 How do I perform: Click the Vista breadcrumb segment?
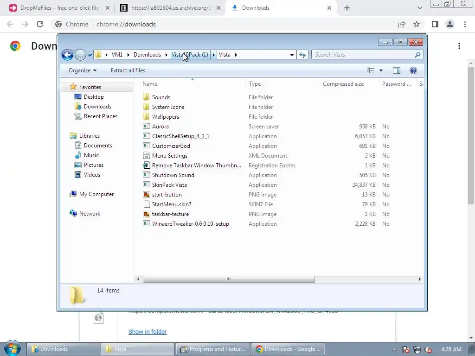pyautogui.click(x=225, y=55)
